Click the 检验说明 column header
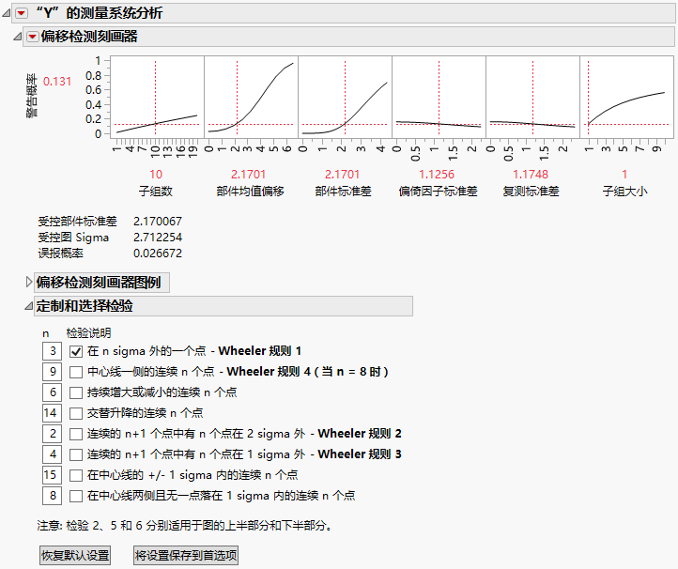Viewport: 678px width, 569px height. [x=88, y=333]
